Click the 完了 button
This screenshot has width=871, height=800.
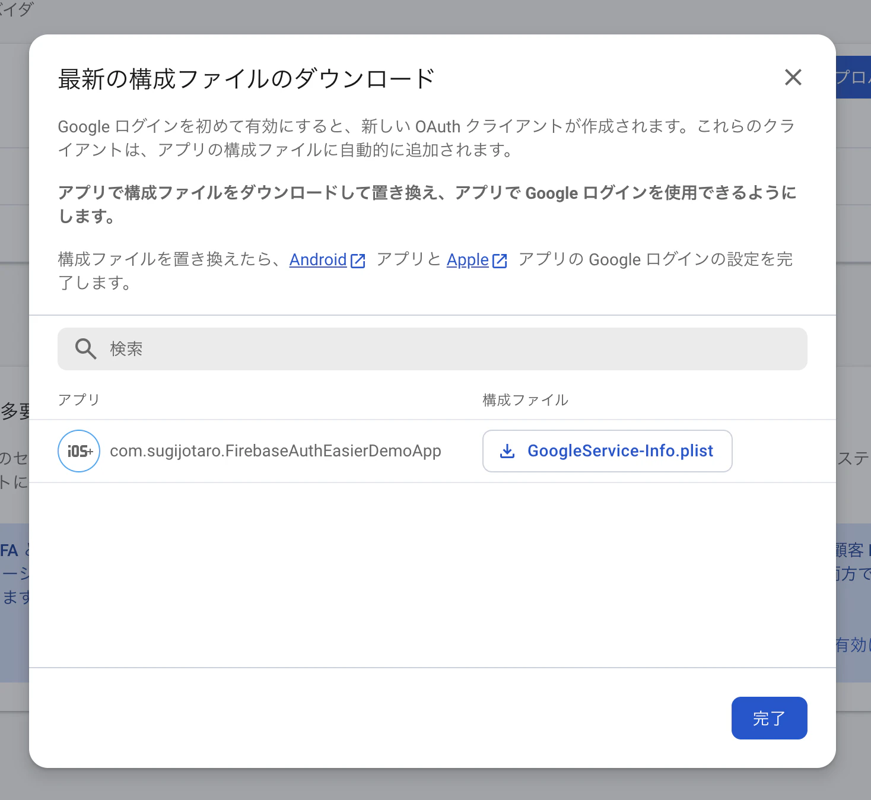coord(769,718)
